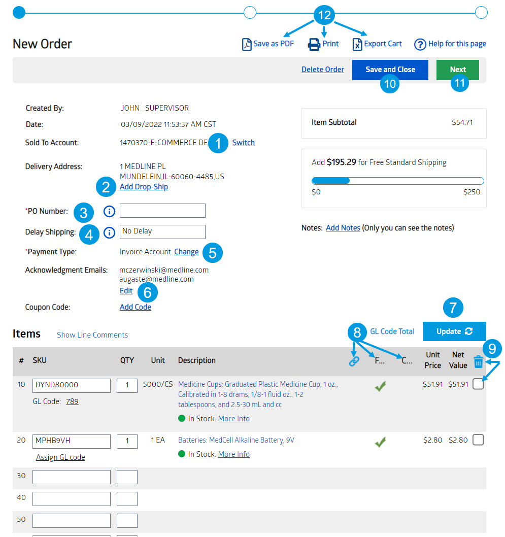Click the green Next button

click(x=457, y=70)
